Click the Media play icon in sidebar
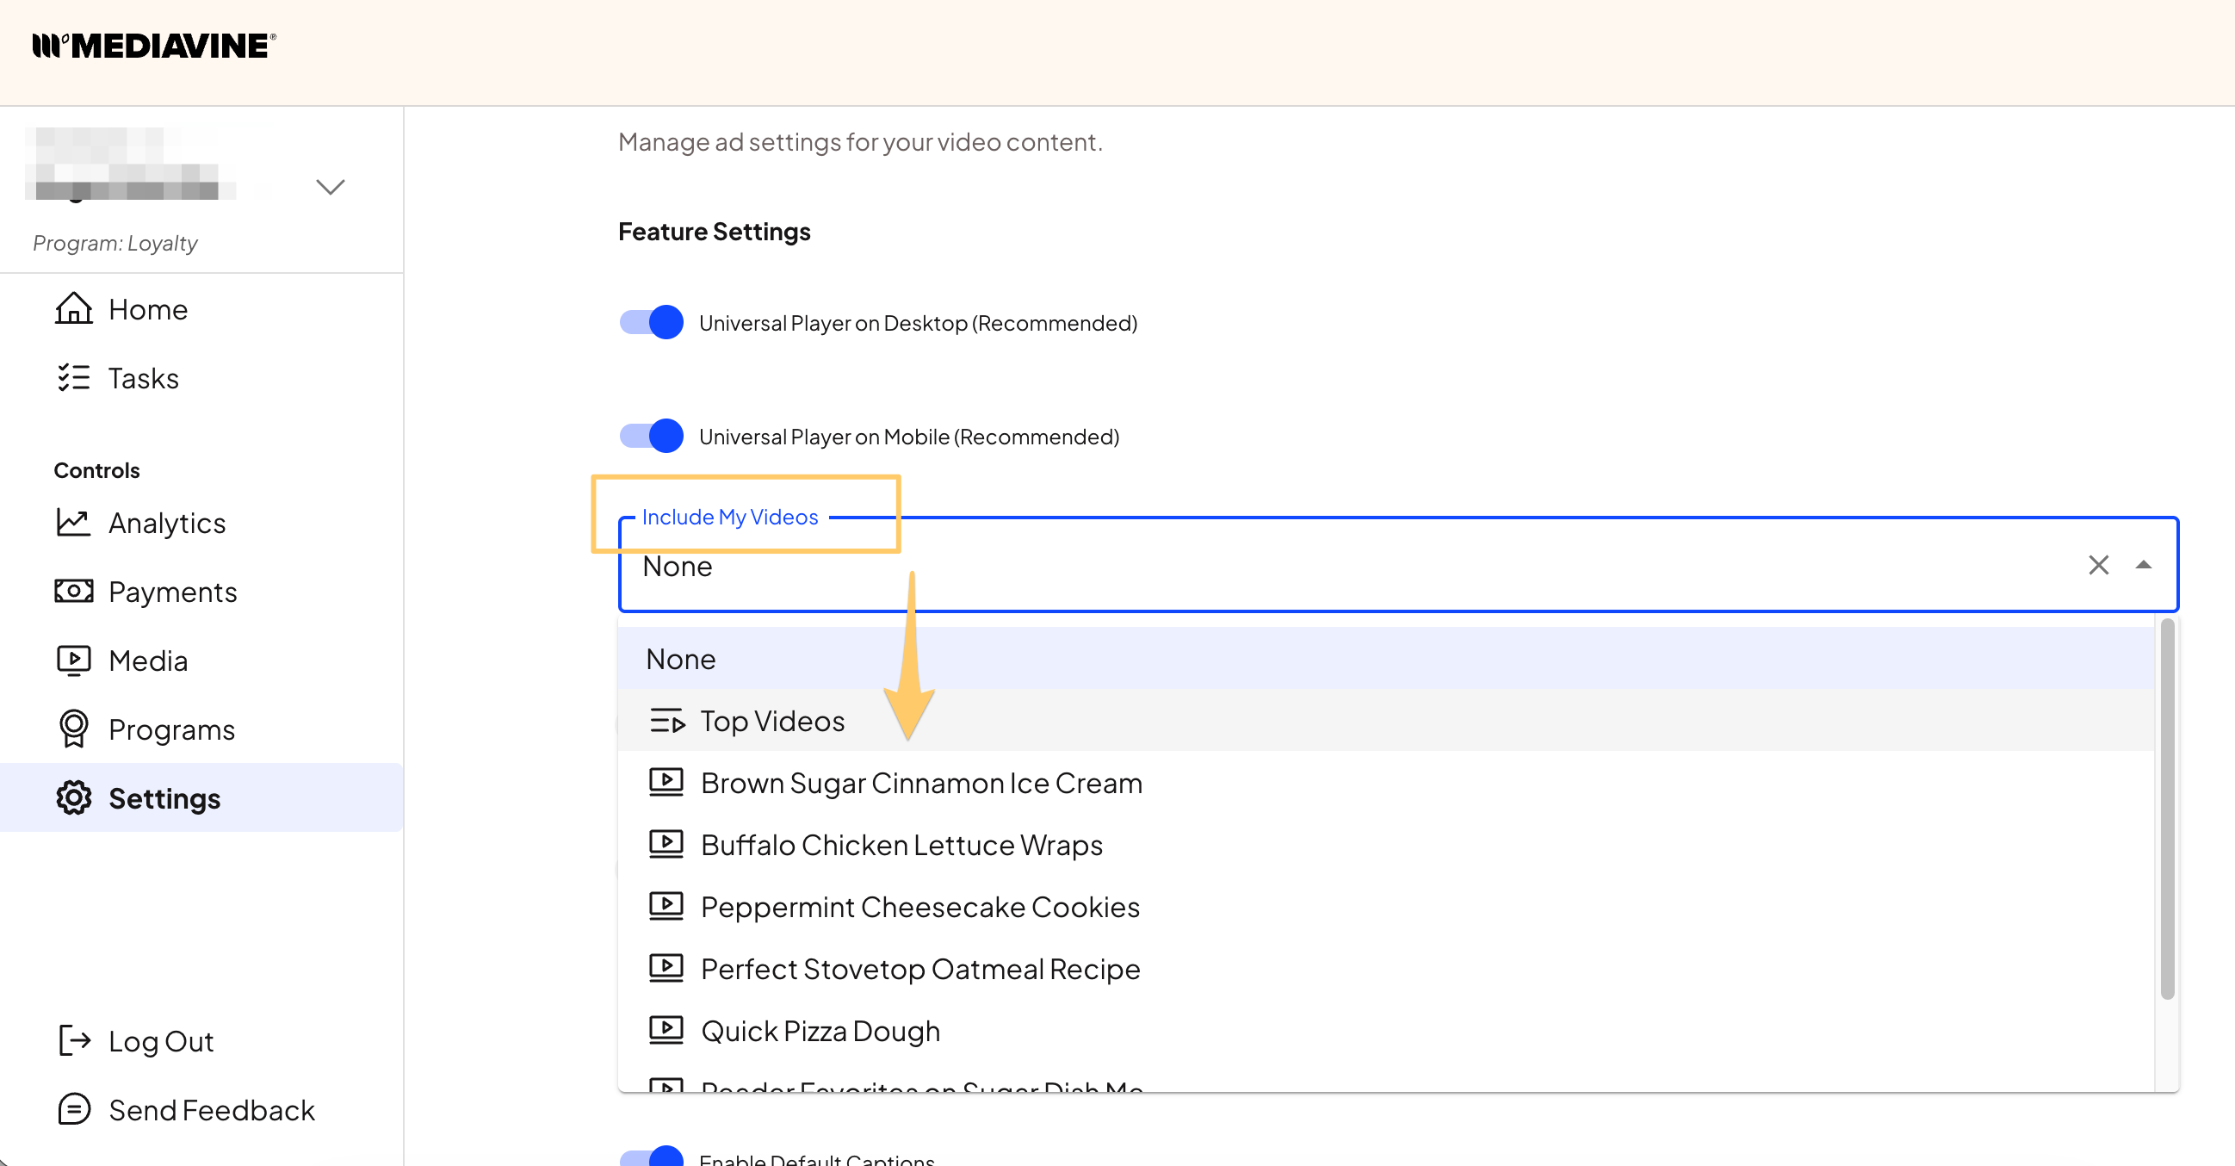This screenshot has width=2235, height=1166. 74,661
